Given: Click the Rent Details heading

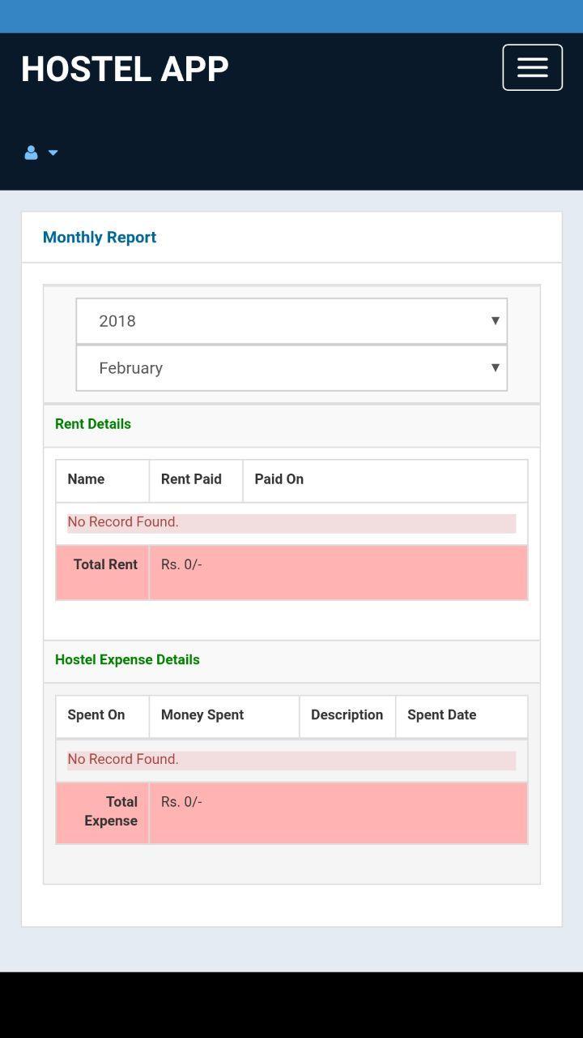Looking at the screenshot, I should pos(93,423).
